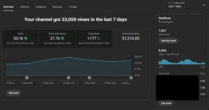The image size is (209, 110).
Task: Switch to the Content tab
Action: (24, 7)
